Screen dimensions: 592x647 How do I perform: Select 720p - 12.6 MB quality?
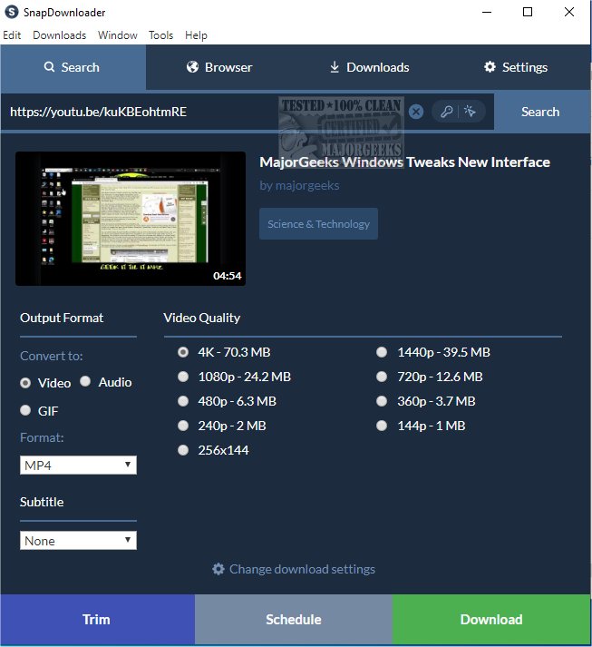tap(382, 377)
